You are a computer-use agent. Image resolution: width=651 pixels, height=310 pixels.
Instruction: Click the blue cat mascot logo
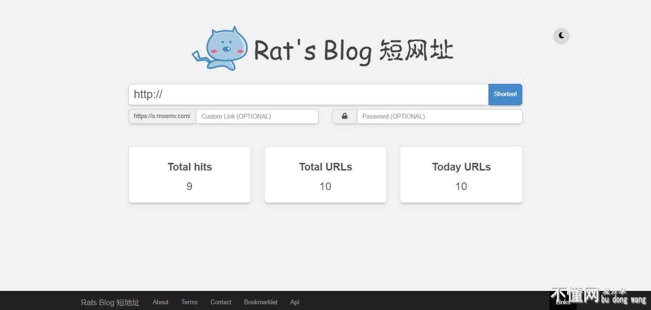coord(220,49)
